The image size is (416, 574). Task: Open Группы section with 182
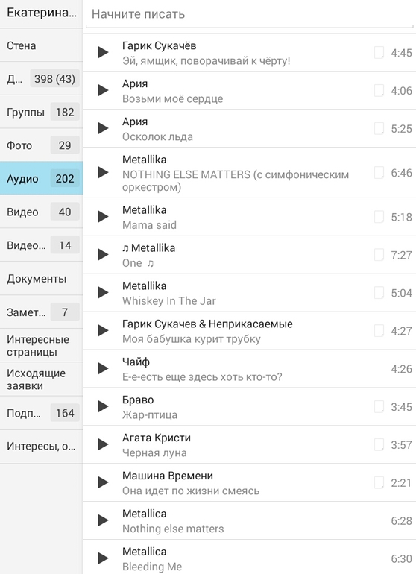42,112
